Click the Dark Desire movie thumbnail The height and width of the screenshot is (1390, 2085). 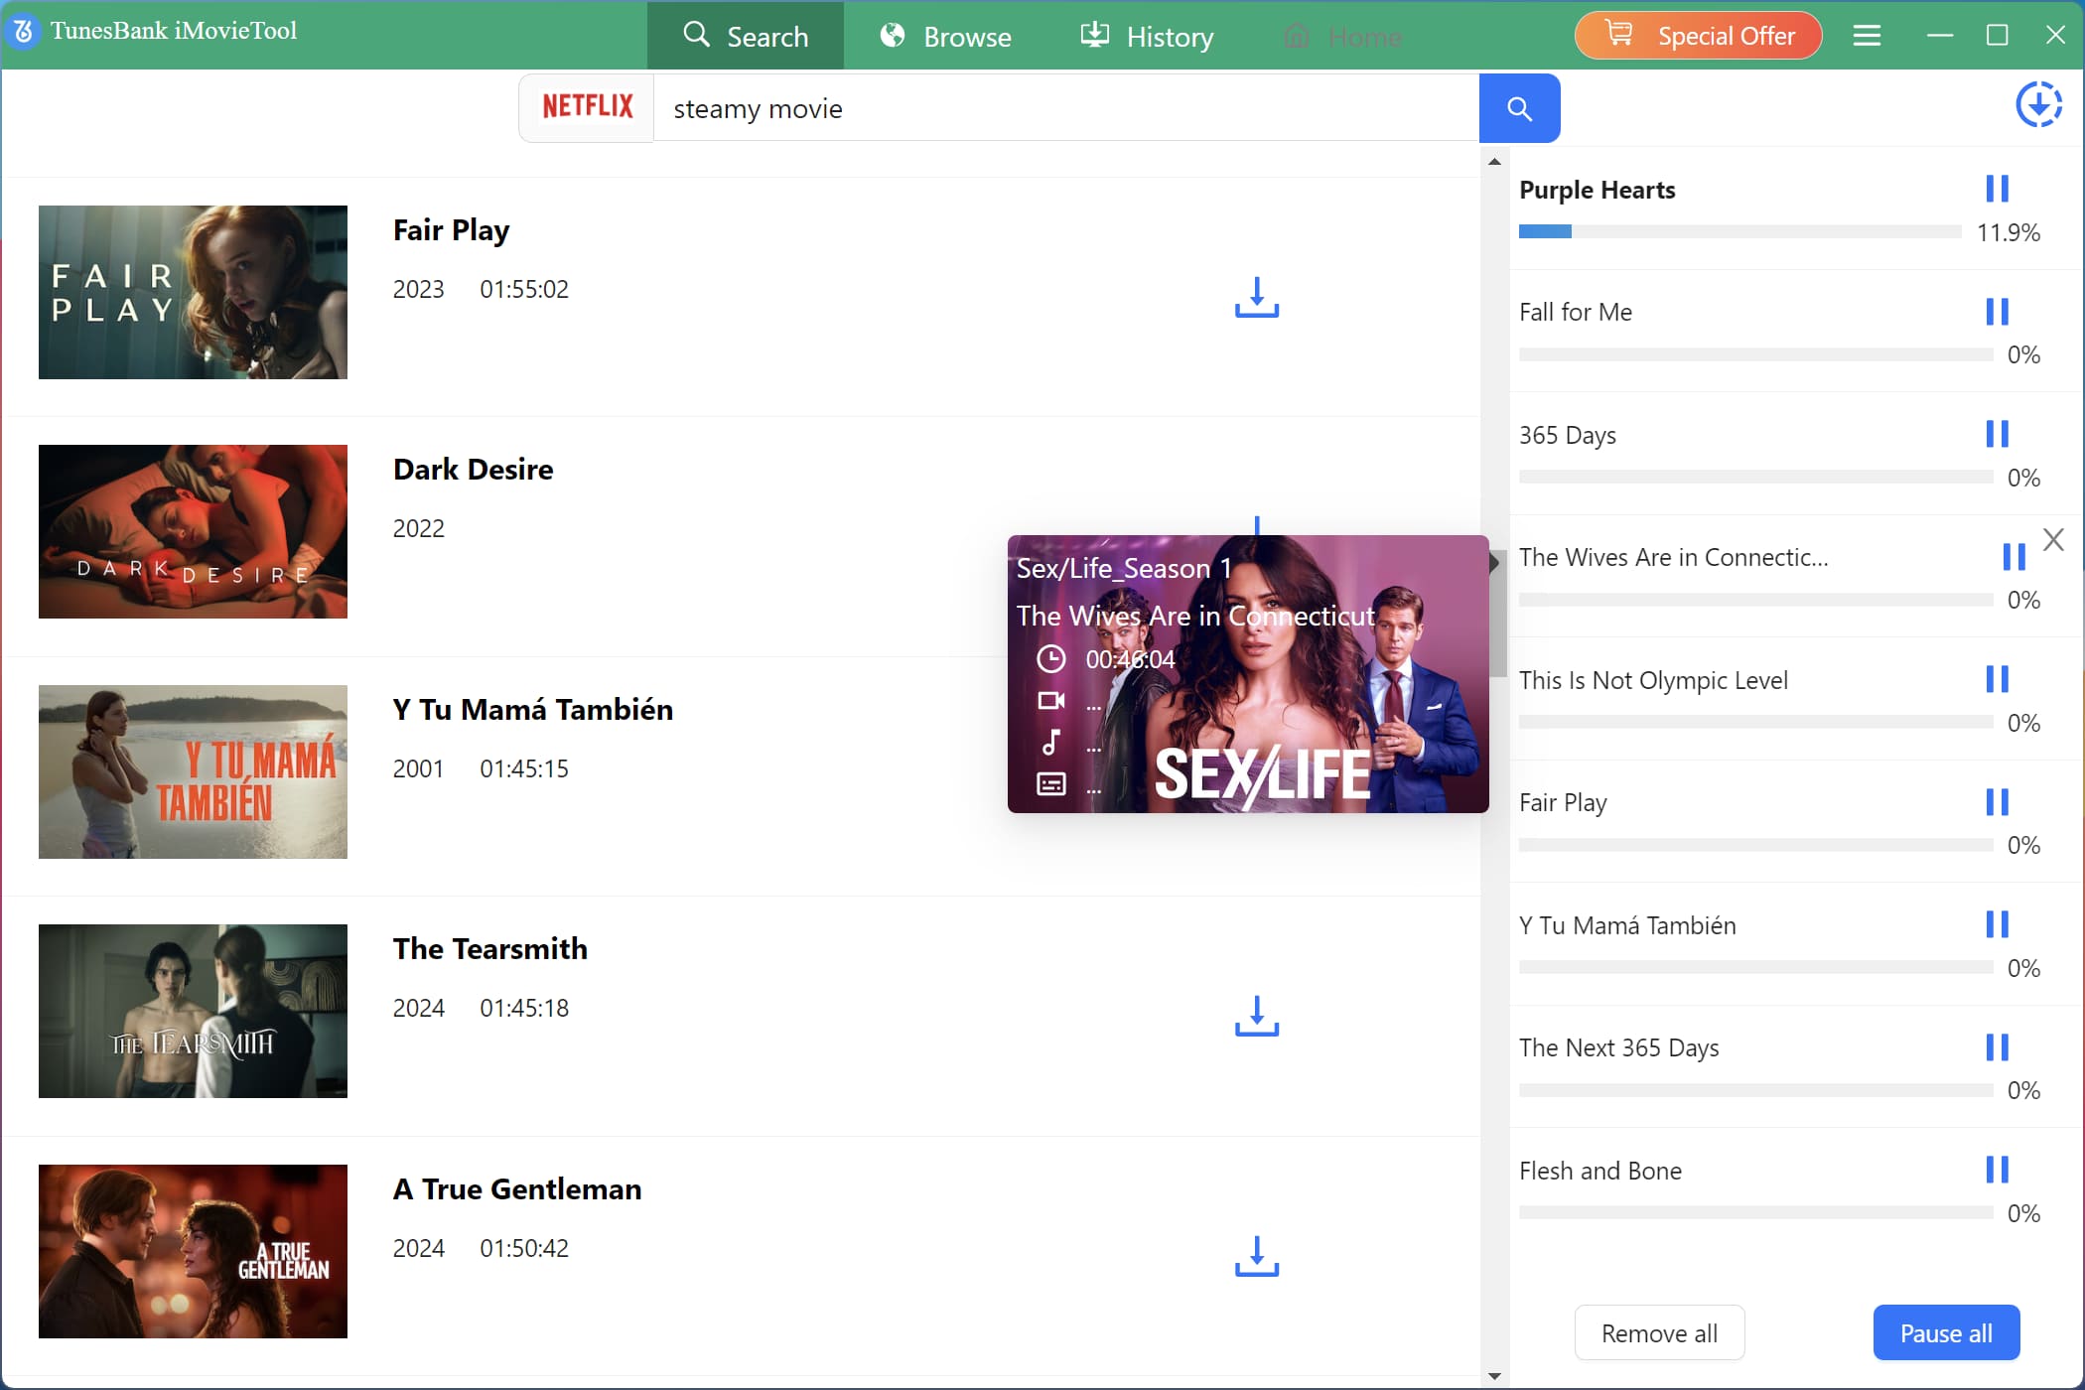[193, 531]
